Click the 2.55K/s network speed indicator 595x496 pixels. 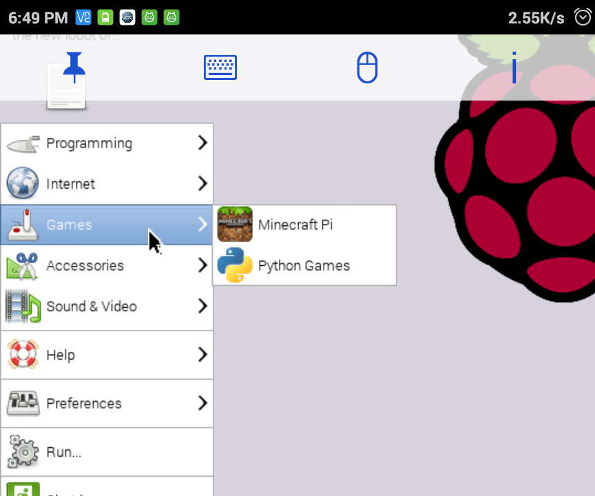[536, 18]
